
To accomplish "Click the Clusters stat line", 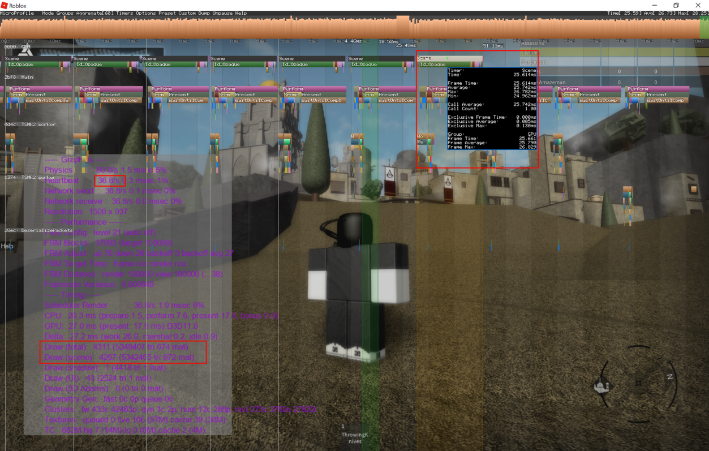I will click(x=180, y=409).
